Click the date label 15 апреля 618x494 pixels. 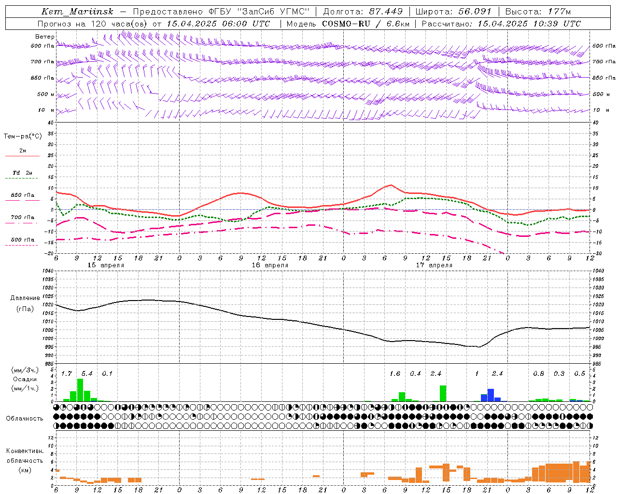click(106, 265)
